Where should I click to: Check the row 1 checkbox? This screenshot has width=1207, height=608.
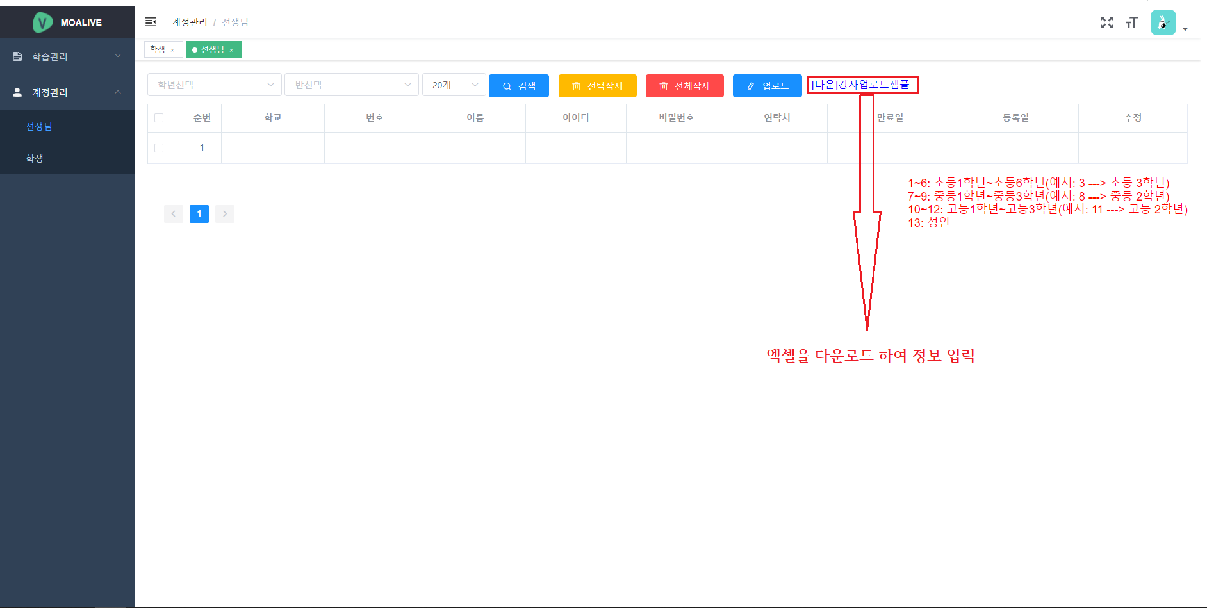point(159,148)
